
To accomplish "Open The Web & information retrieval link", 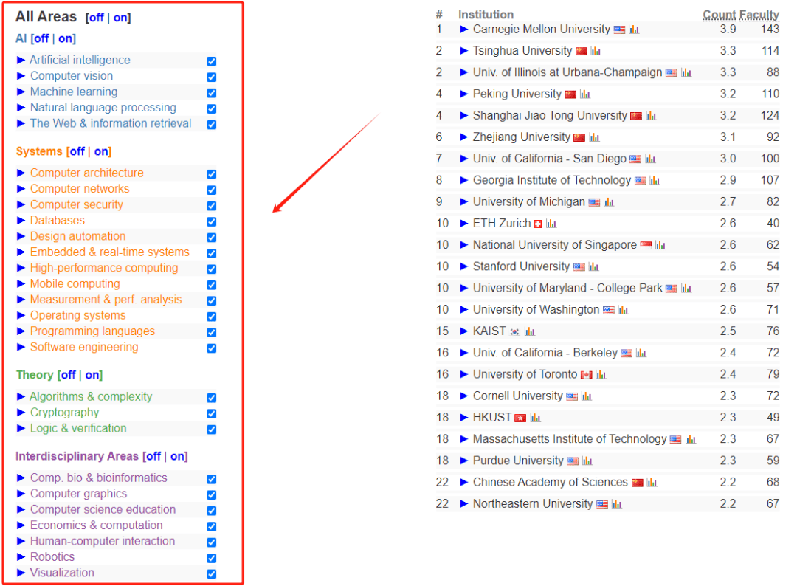I will coord(110,123).
